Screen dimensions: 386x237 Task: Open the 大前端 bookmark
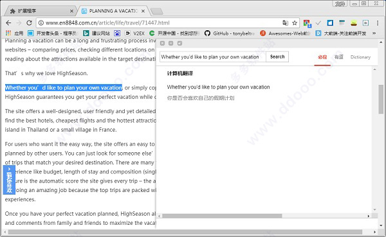tap(341, 33)
